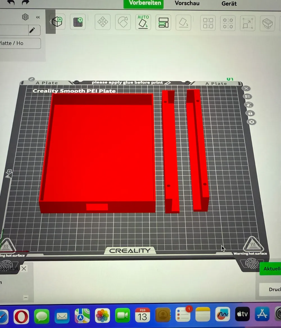
Task: Click the split to parts icon
Action: [228, 23]
